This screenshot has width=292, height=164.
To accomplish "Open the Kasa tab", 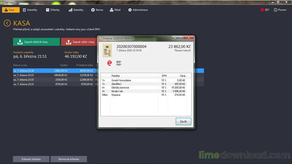I will [11, 10].
